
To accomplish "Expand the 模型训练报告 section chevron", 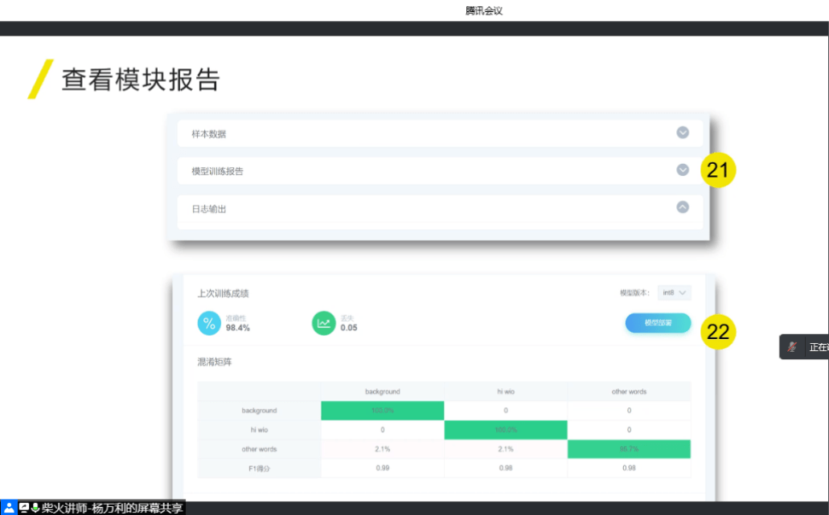I will [x=683, y=170].
